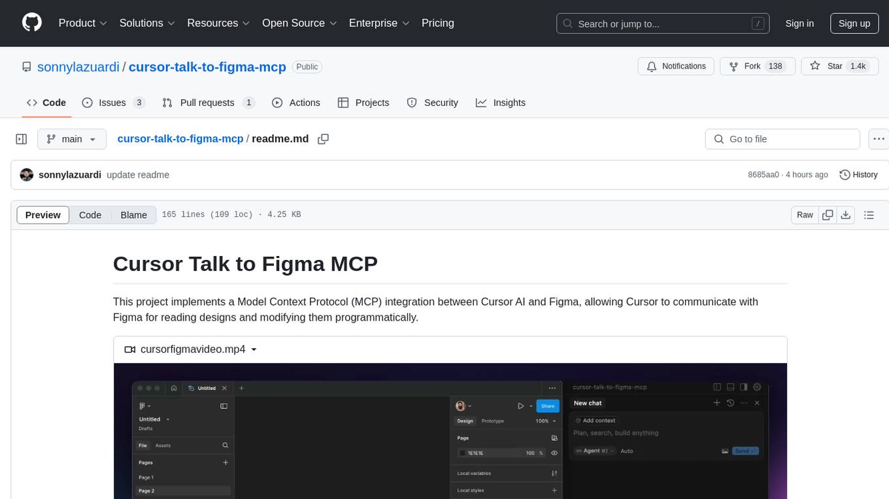Open the Code tab

(46, 103)
